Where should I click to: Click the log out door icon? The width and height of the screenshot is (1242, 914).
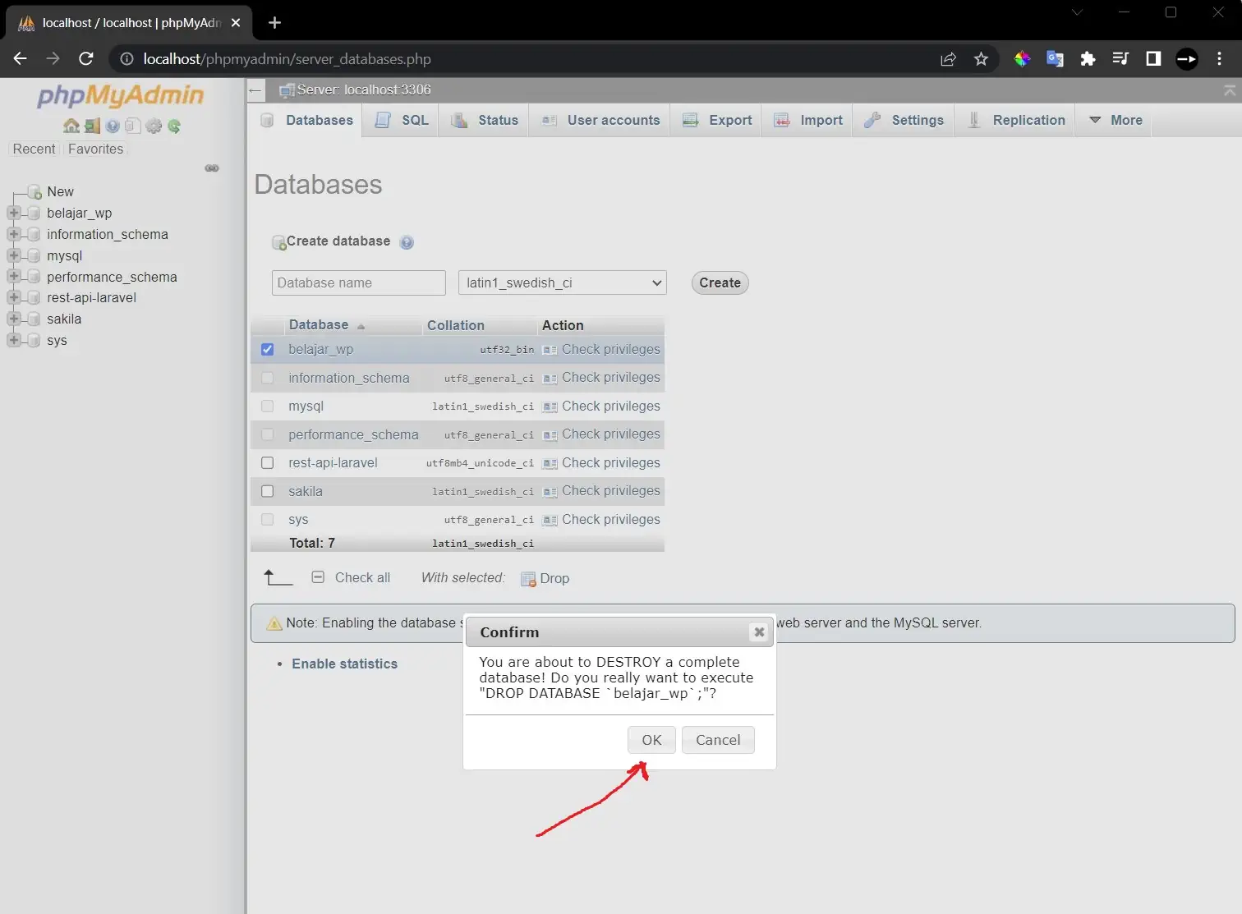[92, 126]
